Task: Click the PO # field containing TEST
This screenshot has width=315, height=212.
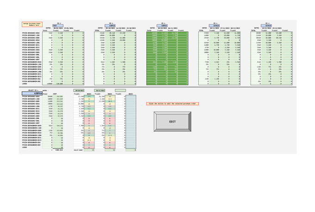Action: click(58, 26)
